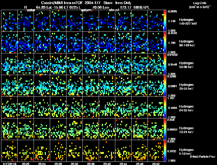Click the '20:44' time axis label

(123, 164)
